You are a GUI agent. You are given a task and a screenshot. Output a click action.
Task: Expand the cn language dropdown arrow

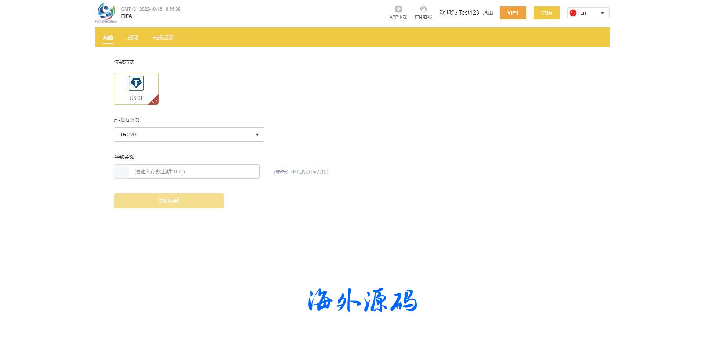click(x=602, y=13)
